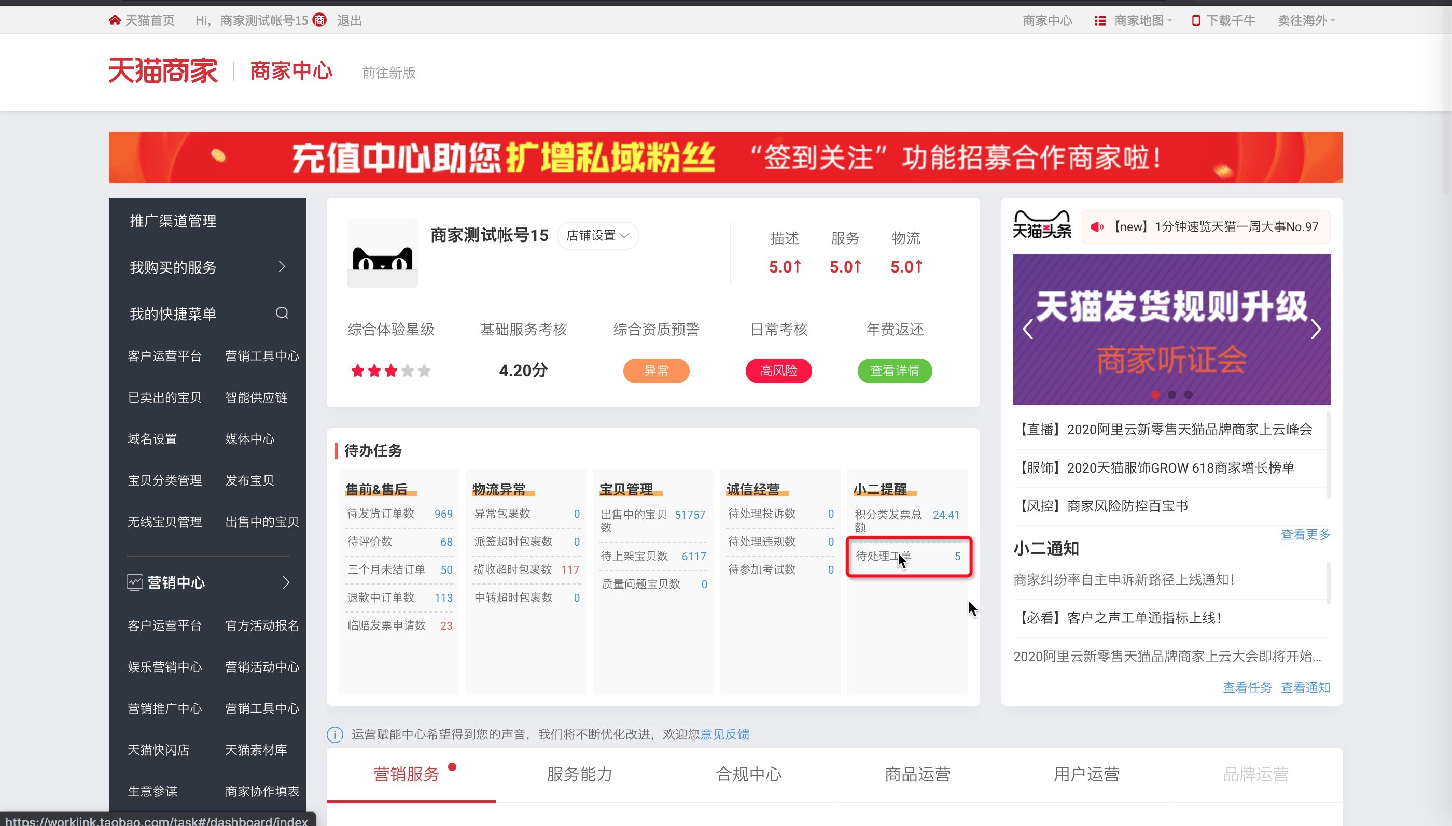Click the Tmall home house icon
This screenshot has width=1452, height=826.
(x=115, y=20)
